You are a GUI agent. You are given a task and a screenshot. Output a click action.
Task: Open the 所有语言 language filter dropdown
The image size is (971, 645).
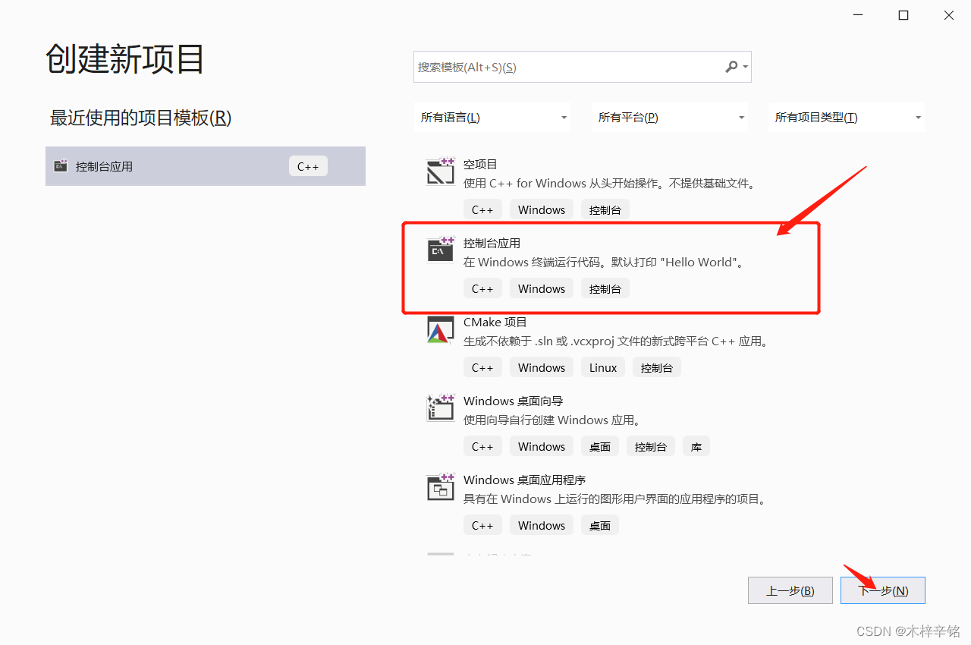click(x=492, y=118)
